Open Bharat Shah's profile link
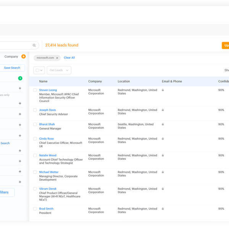Screen dimensions: 229x229 point(47,124)
